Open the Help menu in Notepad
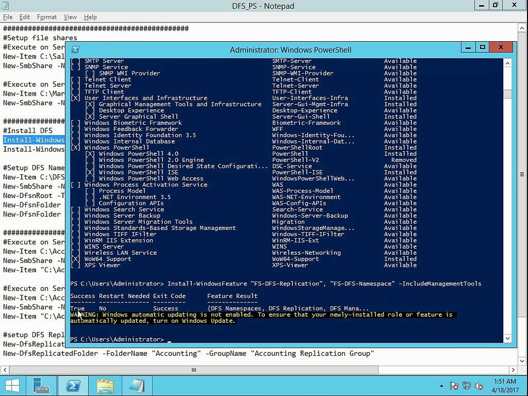 point(90,17)
